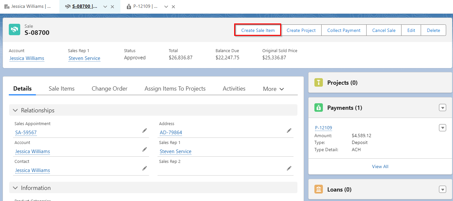The width and height of the screenshot is (453, 201).
Task: Open the P-12109 browser tab dropdown
Action: (166, 6)
